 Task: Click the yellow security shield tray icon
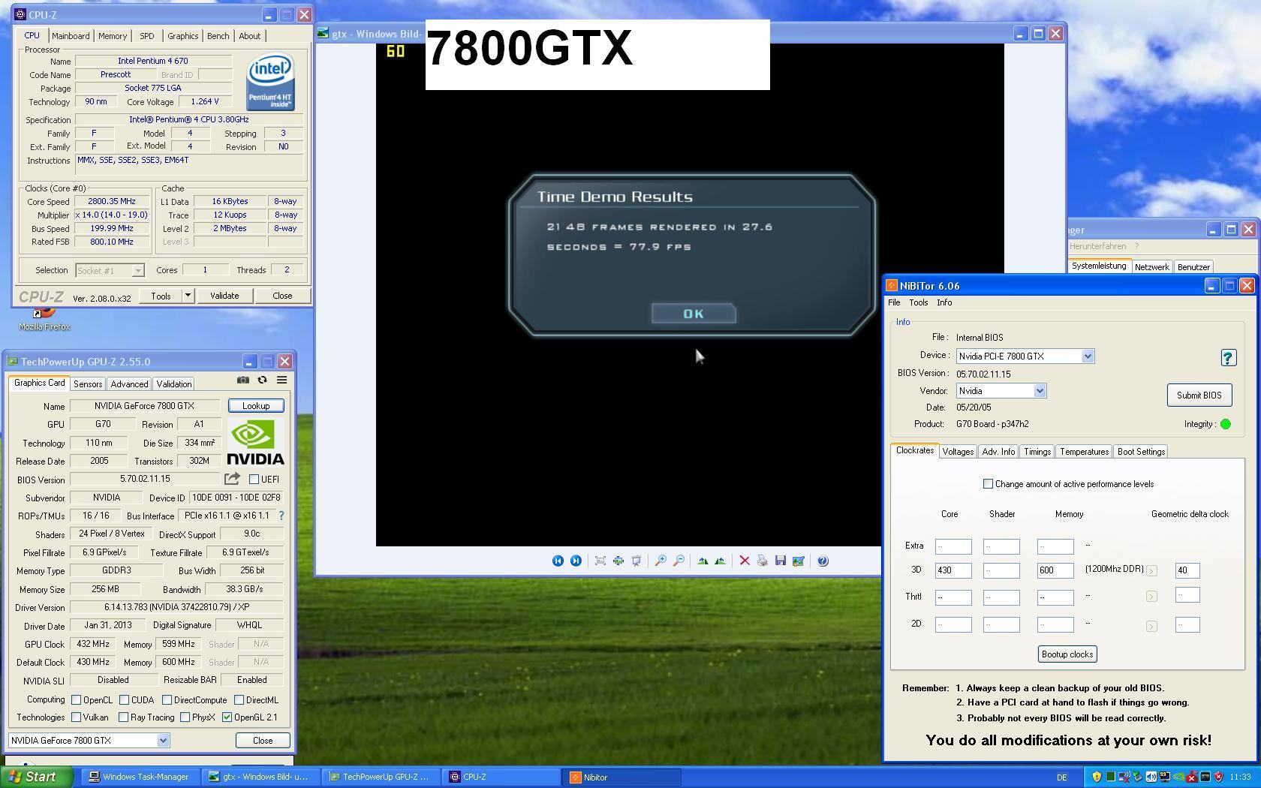click(x=1097, y=777)
